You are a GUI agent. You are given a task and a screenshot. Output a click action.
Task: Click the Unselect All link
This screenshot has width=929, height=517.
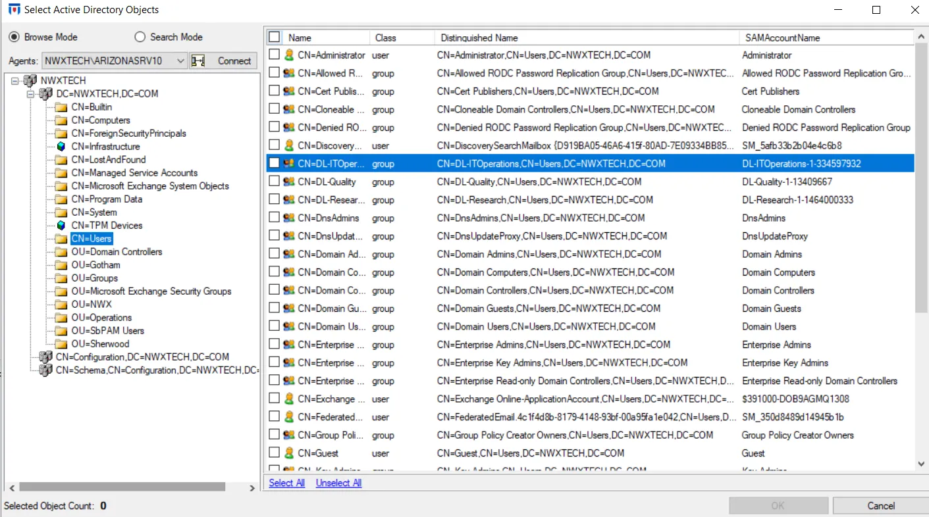click(338, 483)
